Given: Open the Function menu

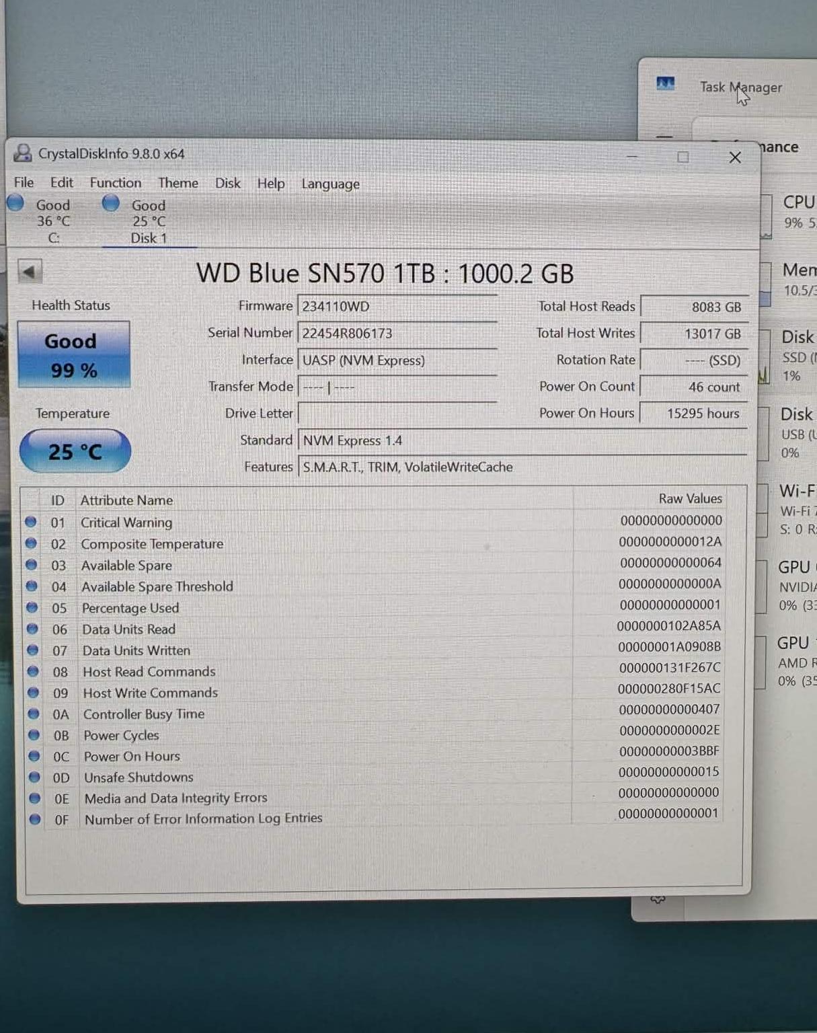Looking at the screenshot, I should click(116, 183).
